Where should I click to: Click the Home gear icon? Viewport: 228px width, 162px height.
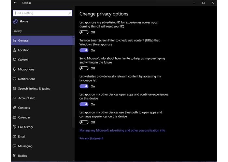[x=15, y=21]
